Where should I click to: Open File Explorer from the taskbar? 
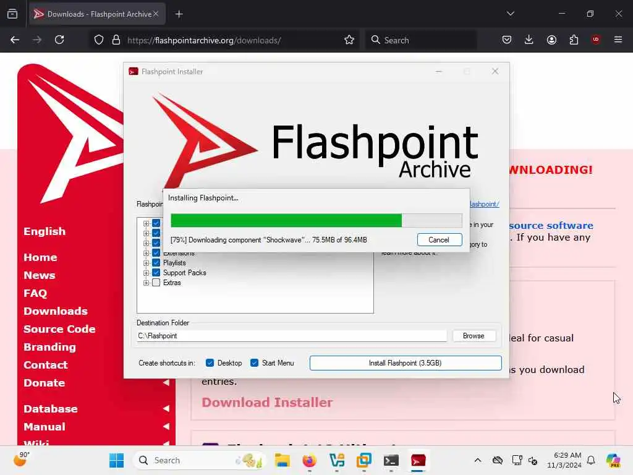pyautogui.click(x=282, y=460)
